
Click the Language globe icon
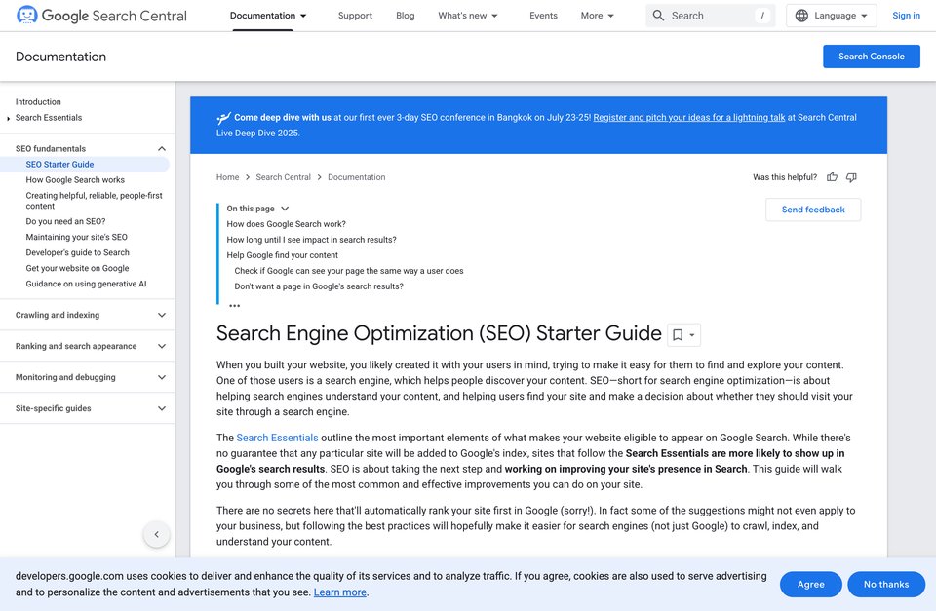coord(801,16)
